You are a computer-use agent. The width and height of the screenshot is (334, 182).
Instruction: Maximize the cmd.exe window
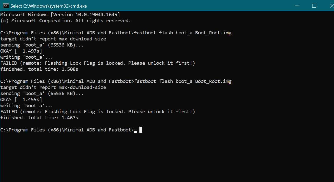click(x=314, y=6)
